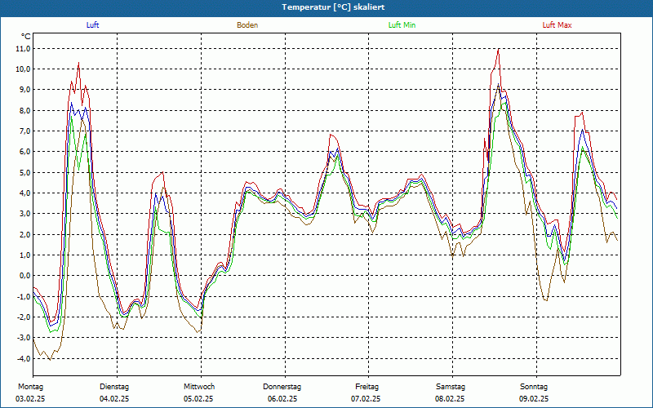Click the '07.02.25' date label
The image size is (653, 408).
366,399
